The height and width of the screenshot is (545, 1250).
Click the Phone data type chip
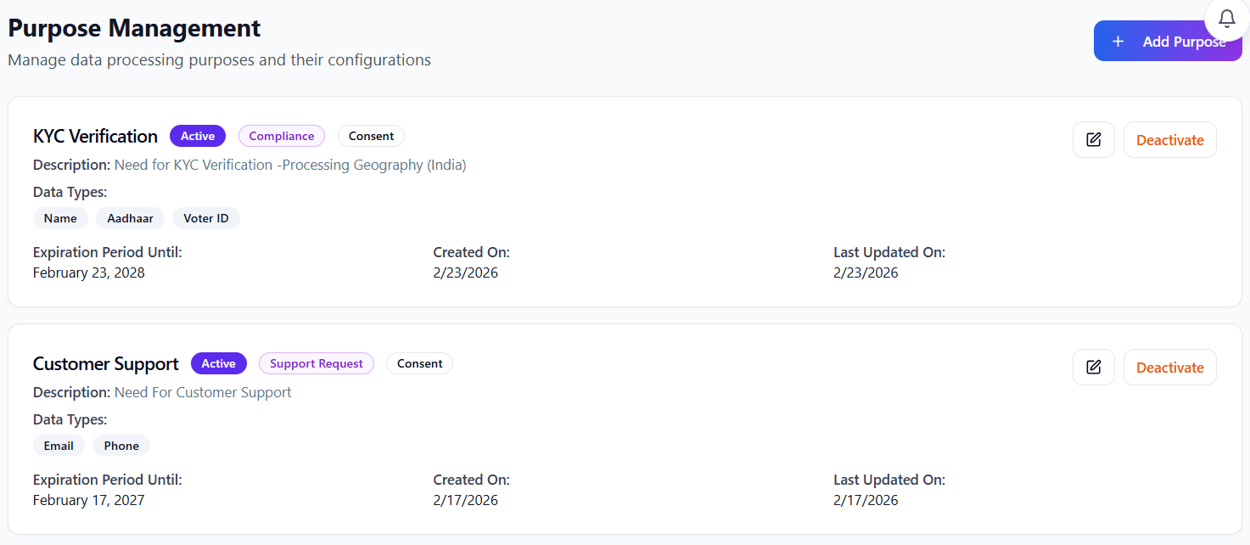(x=121, y=446)
